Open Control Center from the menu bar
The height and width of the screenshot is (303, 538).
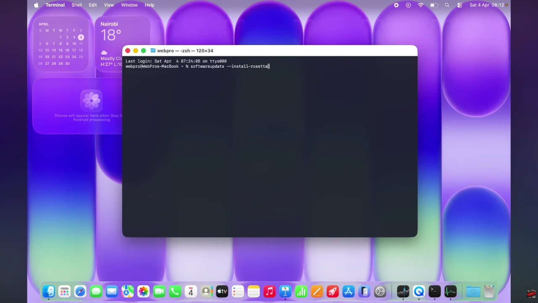pos(459,5)
